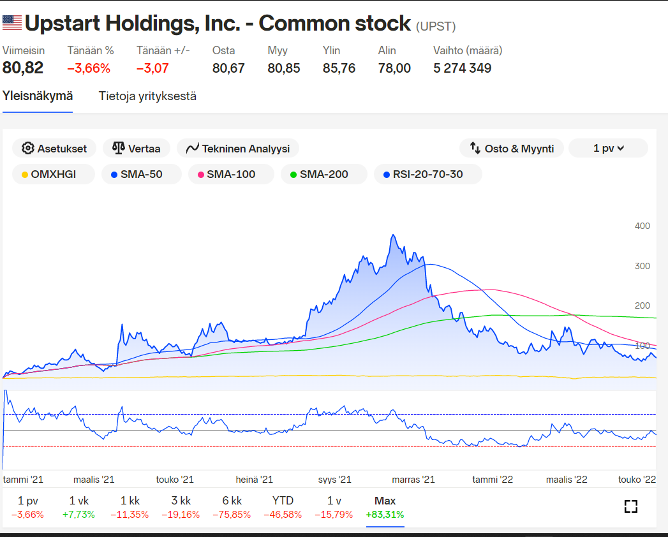Open chart settings via the Asetukset gear icon
The image size is (668, 537).
click(27, 148)
